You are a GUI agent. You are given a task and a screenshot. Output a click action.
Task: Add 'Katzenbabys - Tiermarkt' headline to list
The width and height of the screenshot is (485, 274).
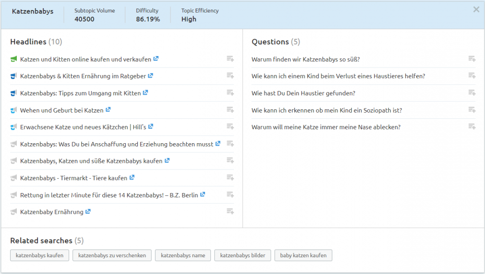[x=230, y=177]
